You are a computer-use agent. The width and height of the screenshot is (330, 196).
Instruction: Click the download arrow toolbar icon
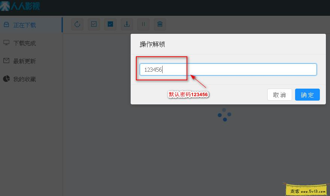[127, 24]
